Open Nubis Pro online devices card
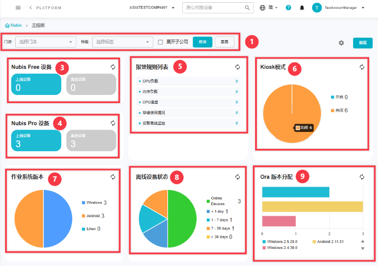 click(36, 141)
